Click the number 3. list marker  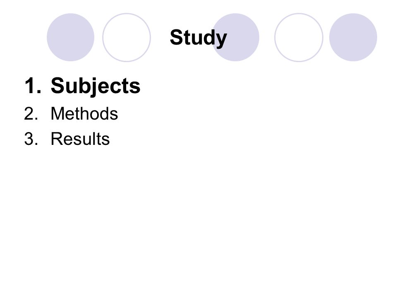pos(31,139)
